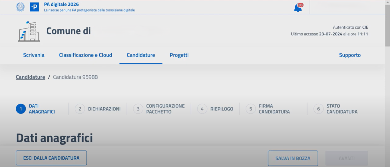Switch to Classificazione e Cloud tab
Image resolution: width=390 pixels, height=167 pixels.
pos(86,55)
